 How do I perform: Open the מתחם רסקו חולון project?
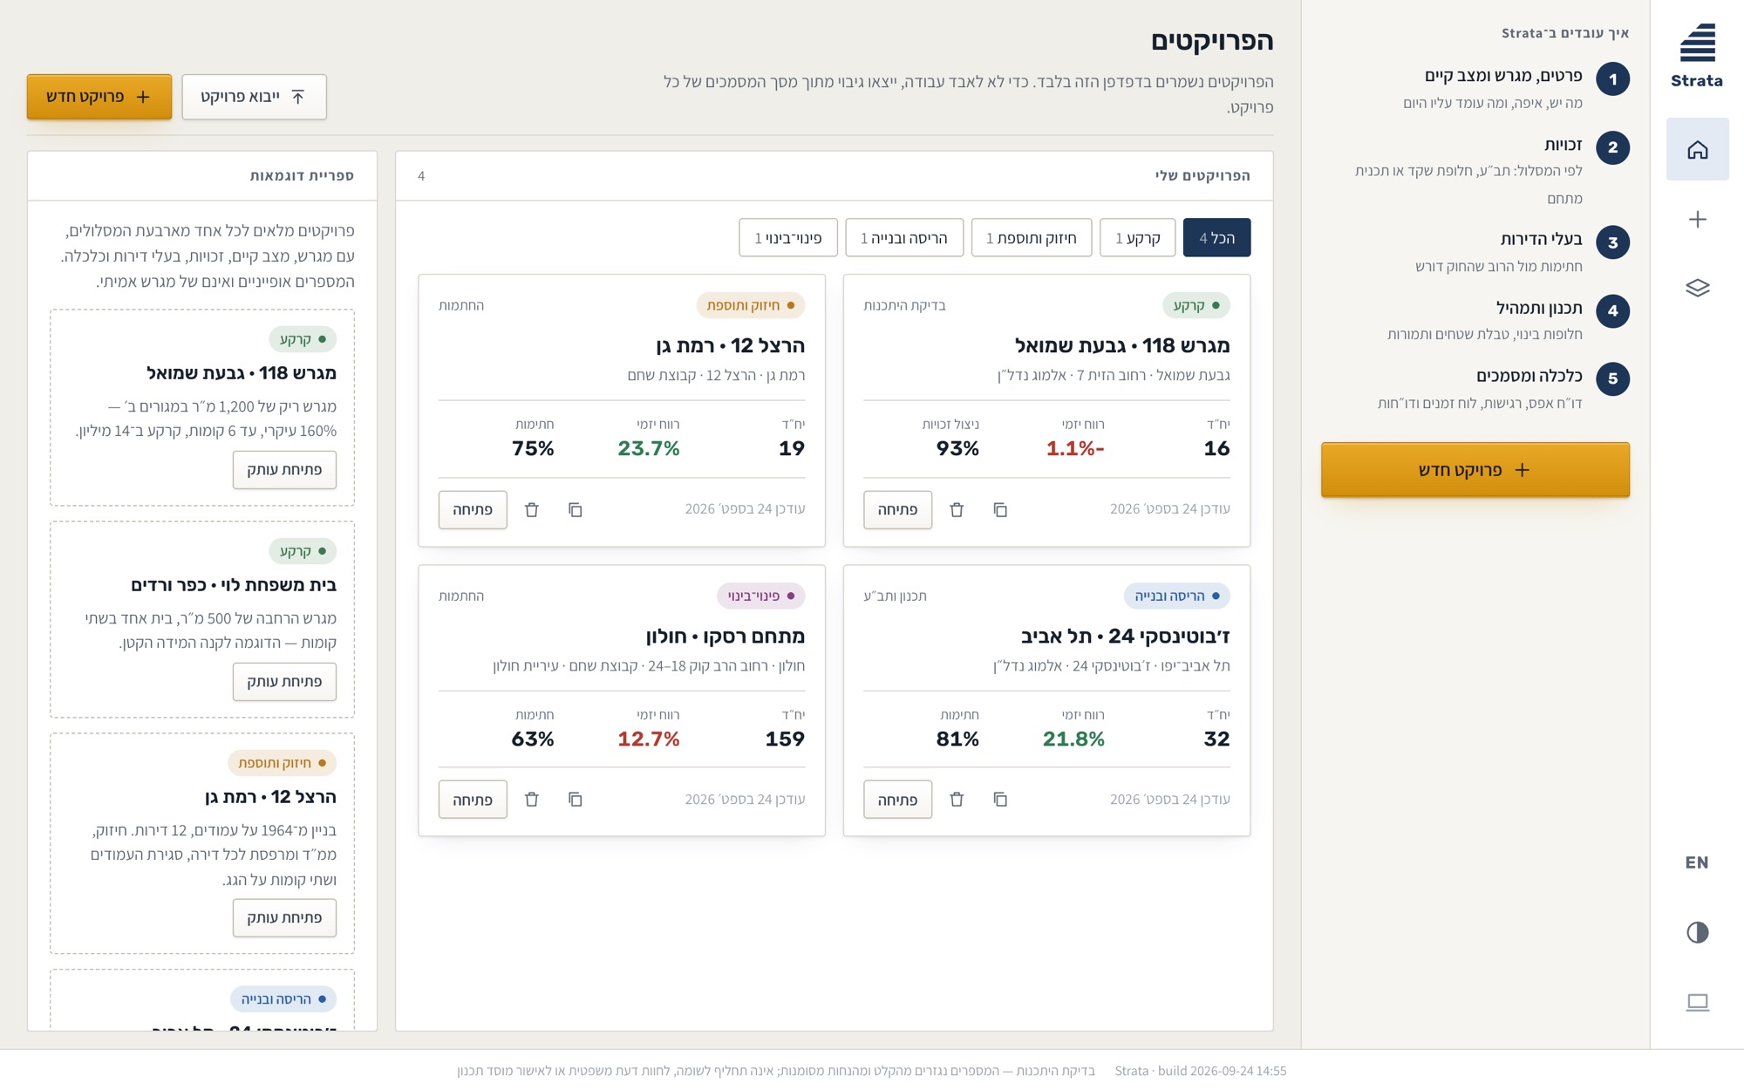click(x=473, y=800)
